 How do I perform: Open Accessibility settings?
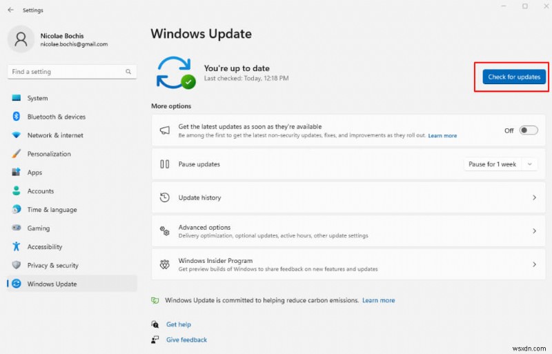tap(72, 246)
